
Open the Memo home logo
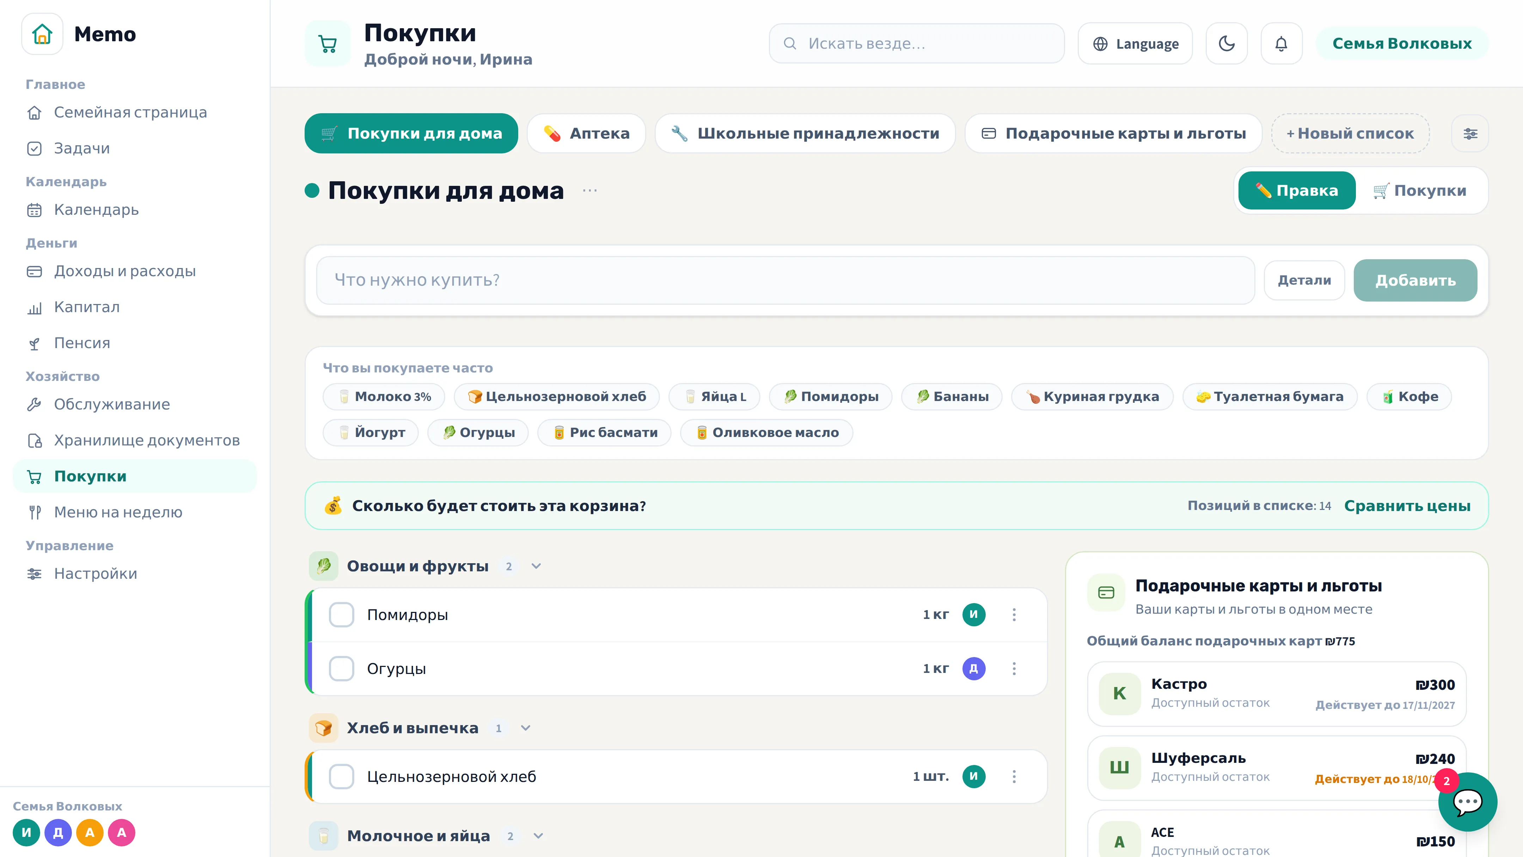[42, 34]
